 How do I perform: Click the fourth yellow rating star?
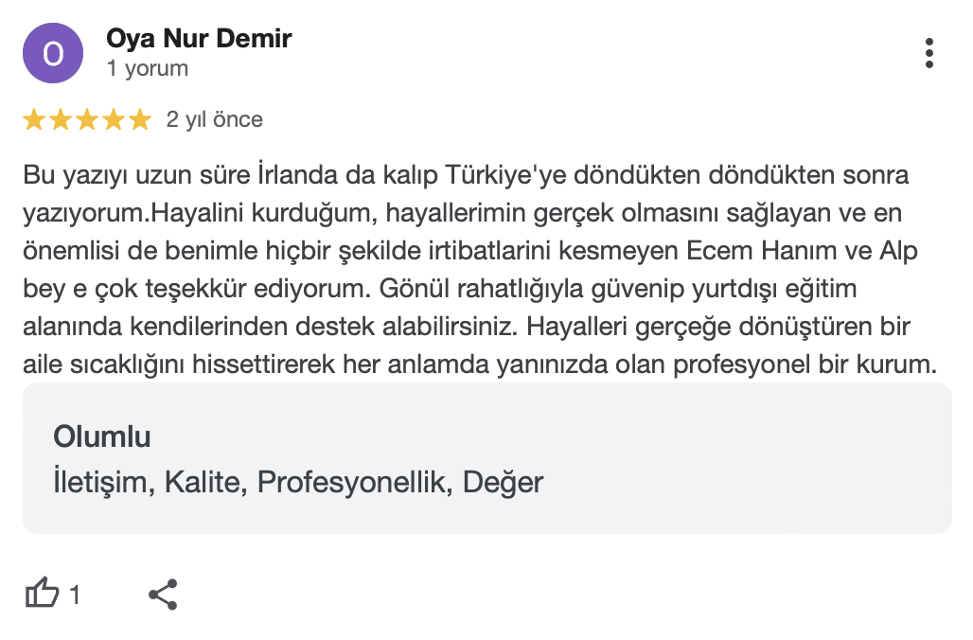(x=114, y=119)
